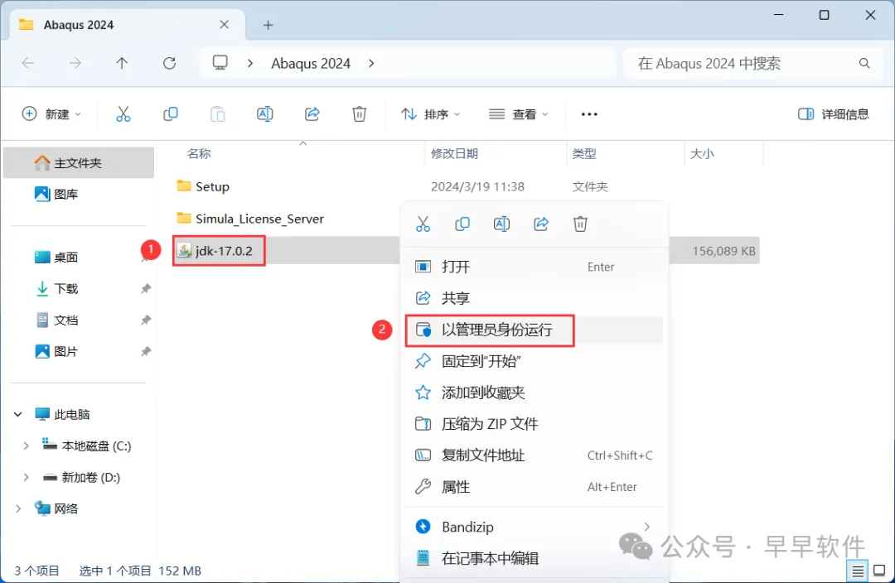Click the search box for Abaqus 2024
Screen dimensions: 895x583
pos(755,63)
